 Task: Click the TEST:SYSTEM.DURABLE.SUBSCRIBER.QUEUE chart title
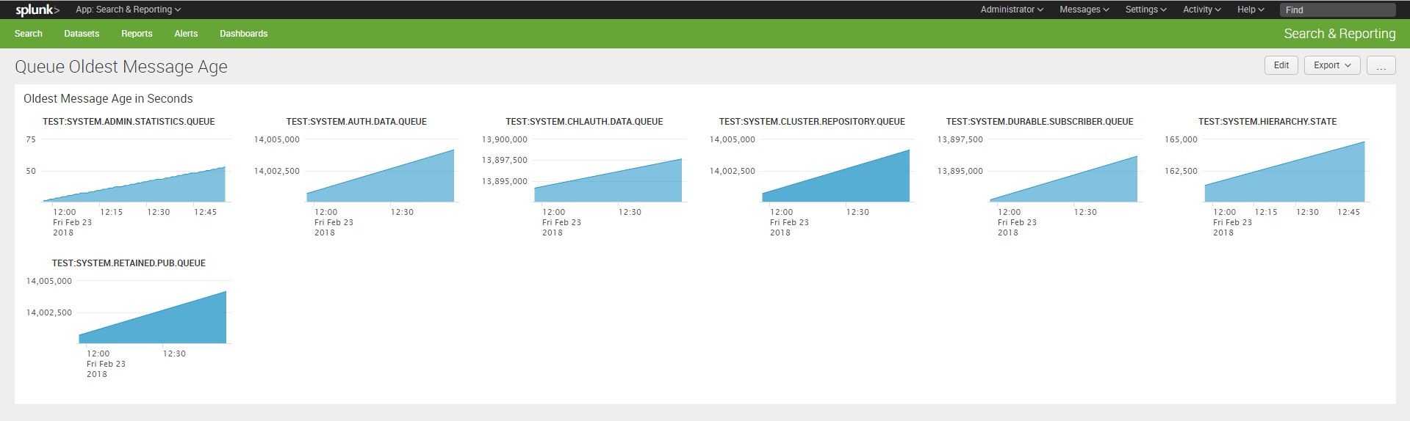[1040, 122]
